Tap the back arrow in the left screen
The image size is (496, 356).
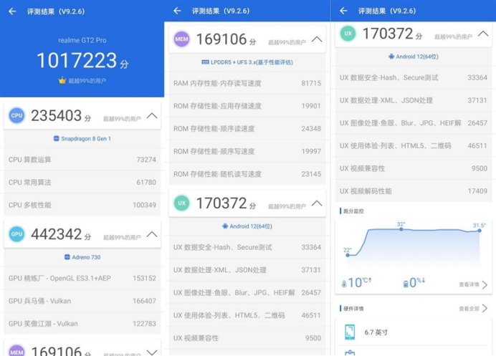(x=12, y=11)
